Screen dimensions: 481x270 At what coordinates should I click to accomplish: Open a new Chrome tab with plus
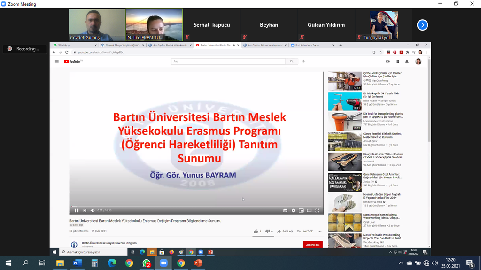pyautogui.click(x=341, y=45)
